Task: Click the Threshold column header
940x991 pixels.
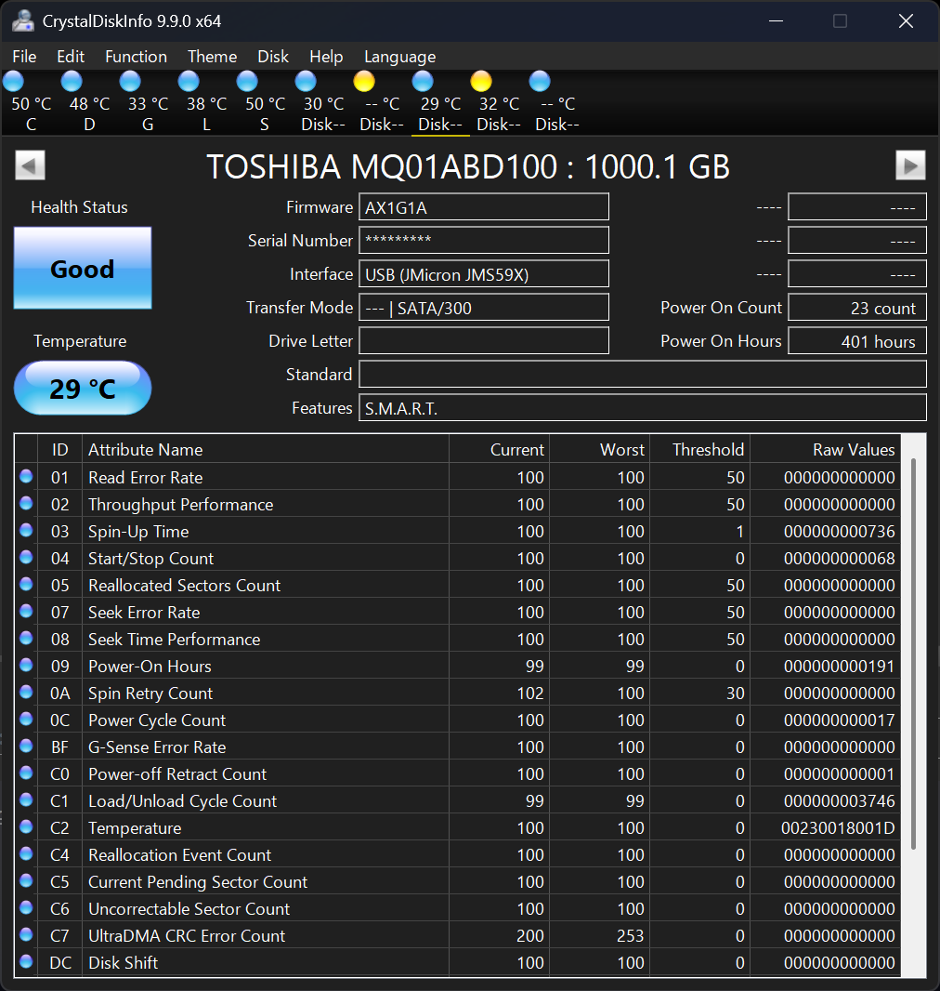Action: point(699,449)
